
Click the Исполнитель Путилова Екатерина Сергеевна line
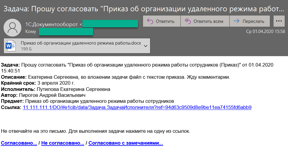click(x=55, y=89)
